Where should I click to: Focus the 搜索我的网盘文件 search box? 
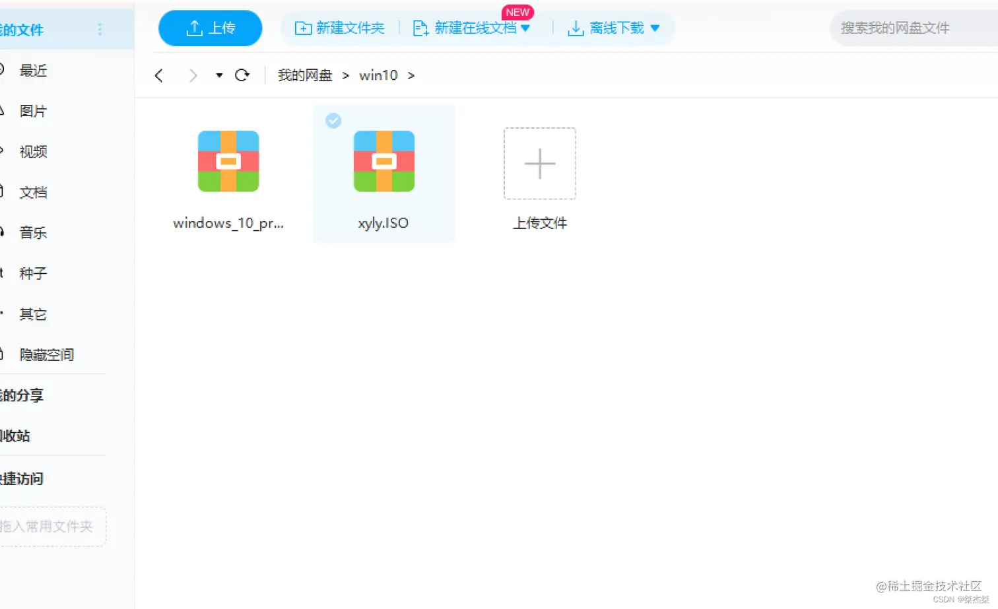(x=914, y=28)
